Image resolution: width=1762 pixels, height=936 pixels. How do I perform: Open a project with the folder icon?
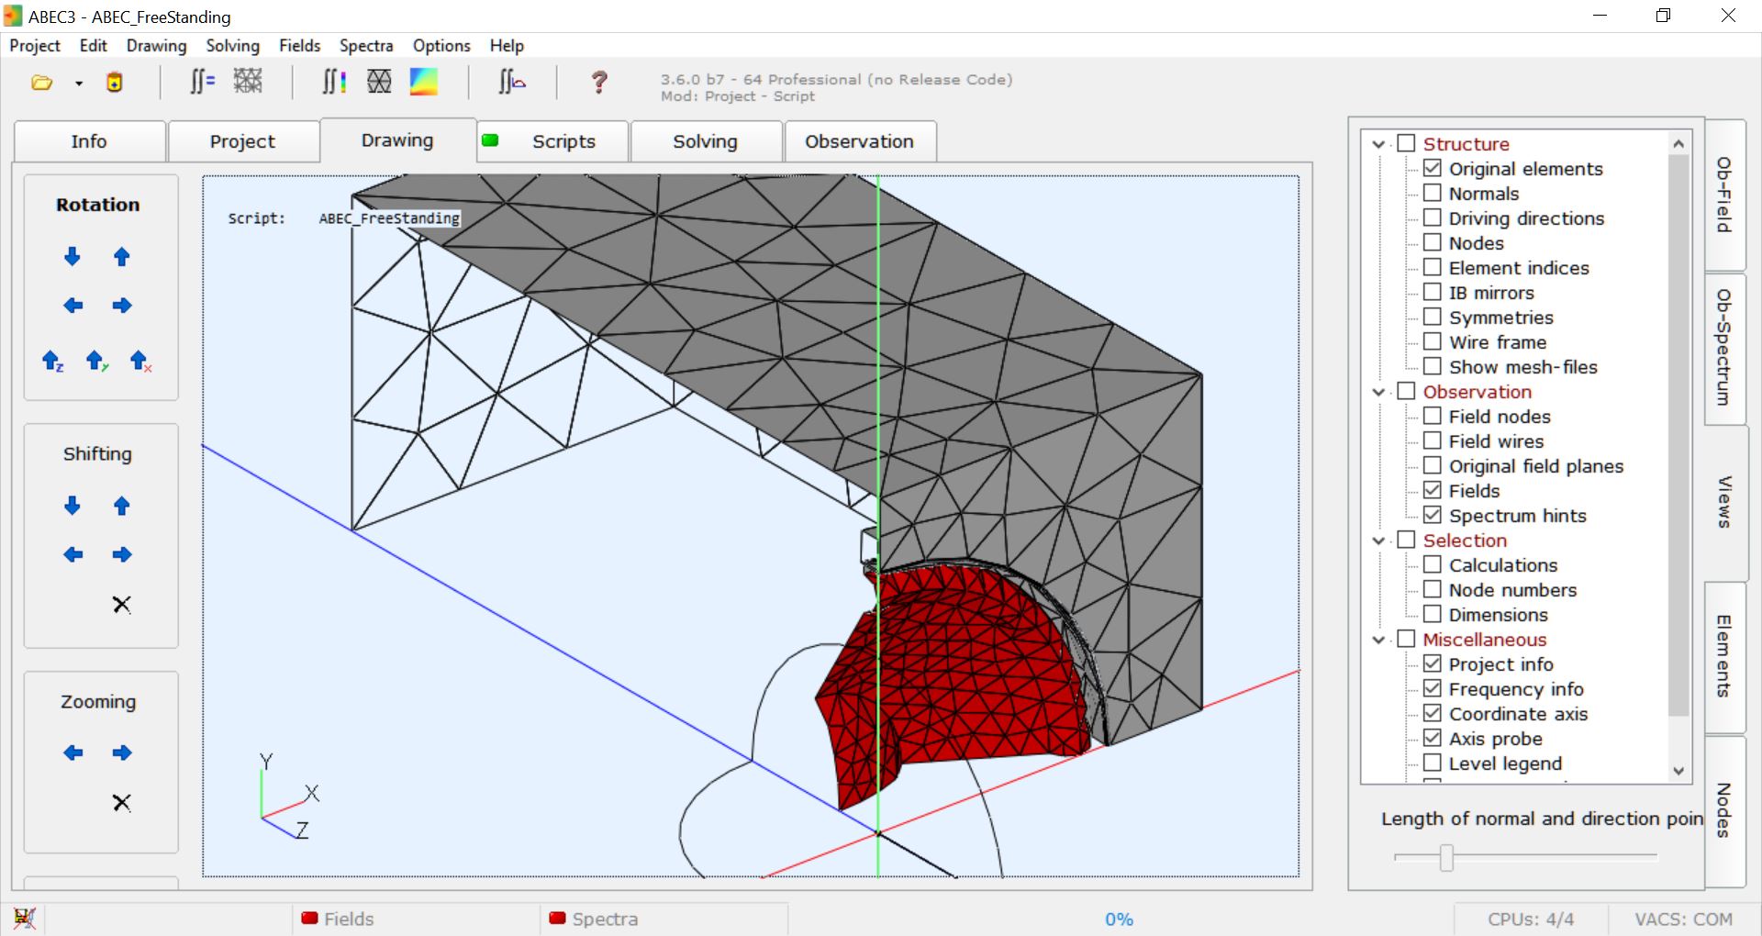(x=42, y=84)
